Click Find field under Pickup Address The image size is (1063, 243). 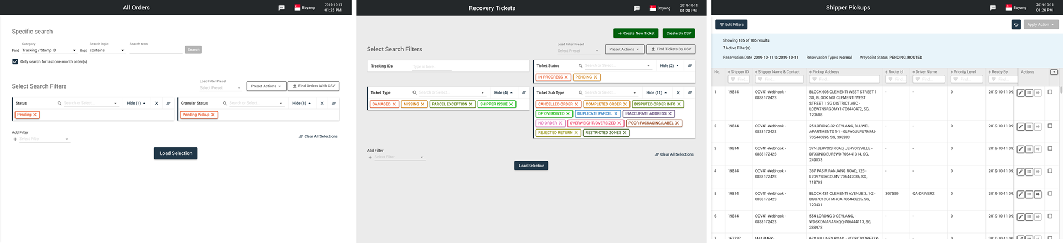[x=844, y=79]
